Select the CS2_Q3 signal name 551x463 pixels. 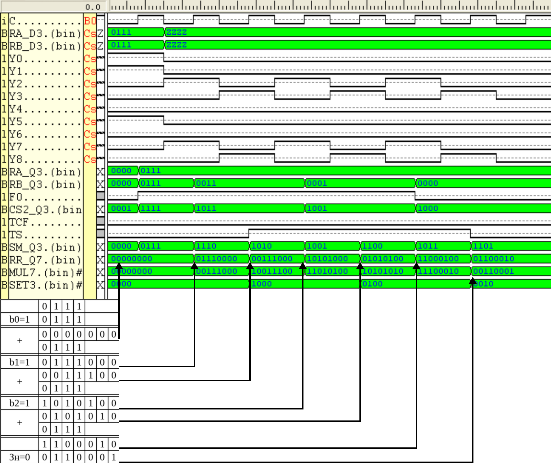[x=45, y=210]
